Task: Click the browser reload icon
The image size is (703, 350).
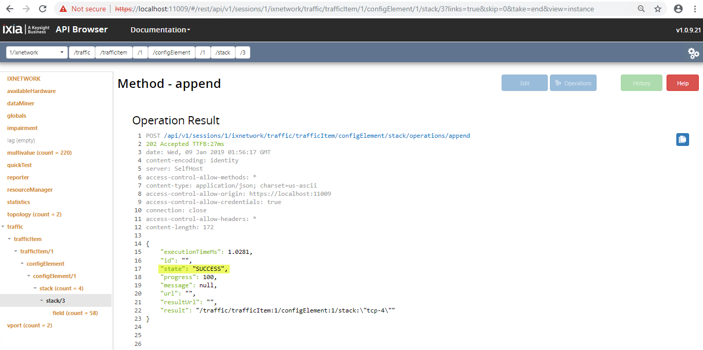Action: (43, 9)
